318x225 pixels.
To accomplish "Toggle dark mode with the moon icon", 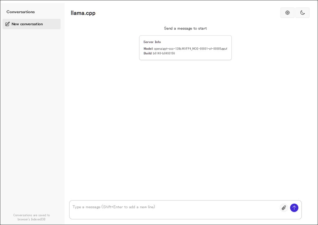I will pos(302,13).
